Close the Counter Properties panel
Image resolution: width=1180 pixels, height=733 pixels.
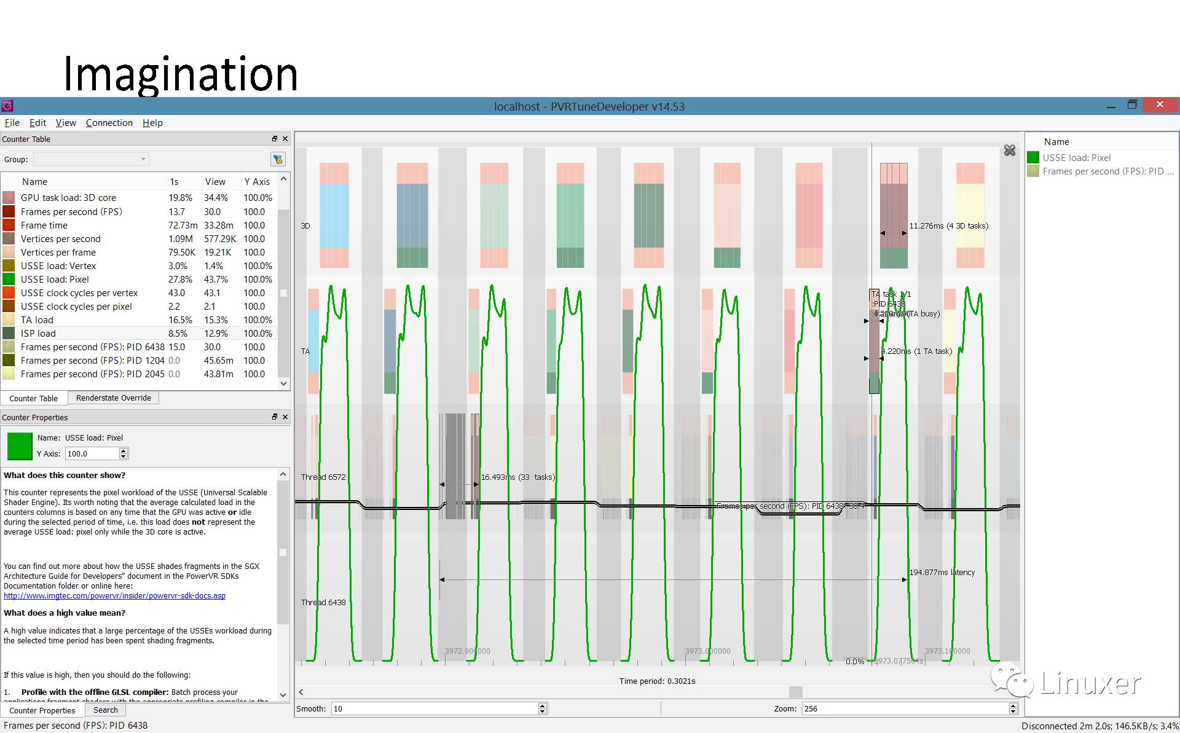pos(285,417)
